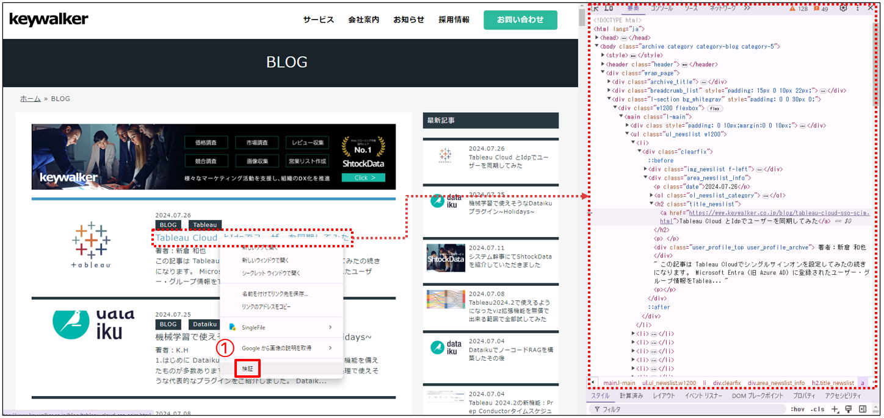
Task: Open the SingleFile submenu in context menu
Action: [x=281, y=327]
